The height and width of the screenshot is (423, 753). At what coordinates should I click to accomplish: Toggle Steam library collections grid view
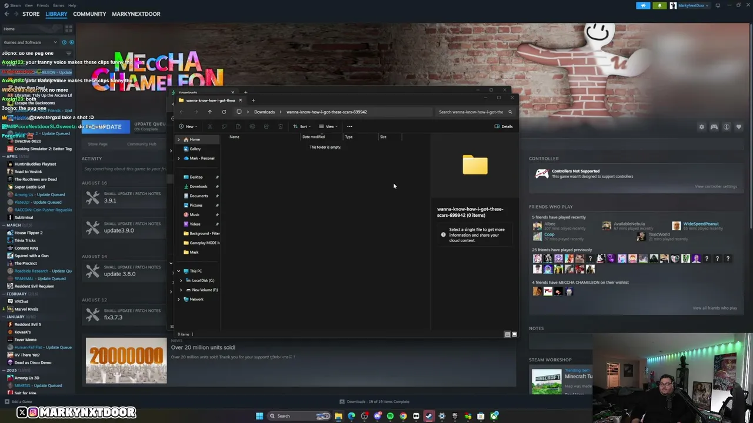click(x=69, y=29)
